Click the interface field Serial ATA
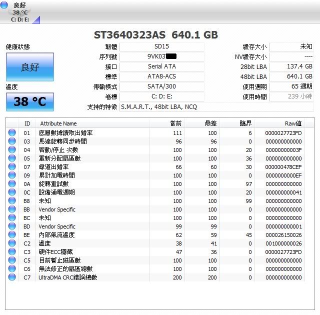Screen dimensions: 320x315 coord(162,66)
